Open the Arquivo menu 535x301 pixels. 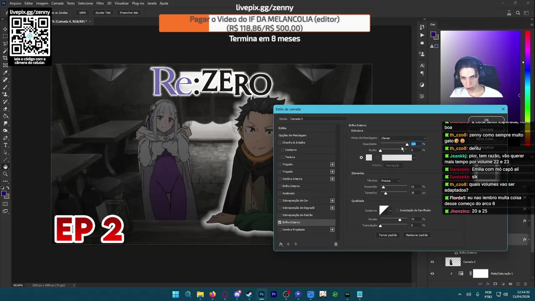tap(15, 3)
